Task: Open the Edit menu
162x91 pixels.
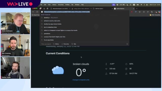Action: (45, 5)
